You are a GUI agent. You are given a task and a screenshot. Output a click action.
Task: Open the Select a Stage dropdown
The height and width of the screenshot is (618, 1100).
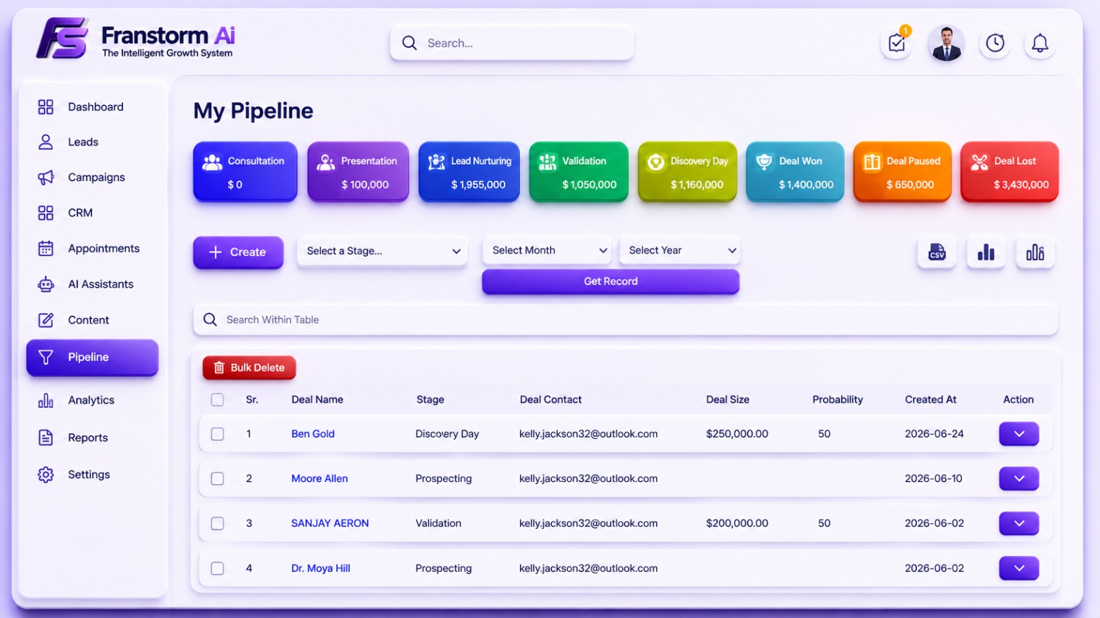click(382, 251)
